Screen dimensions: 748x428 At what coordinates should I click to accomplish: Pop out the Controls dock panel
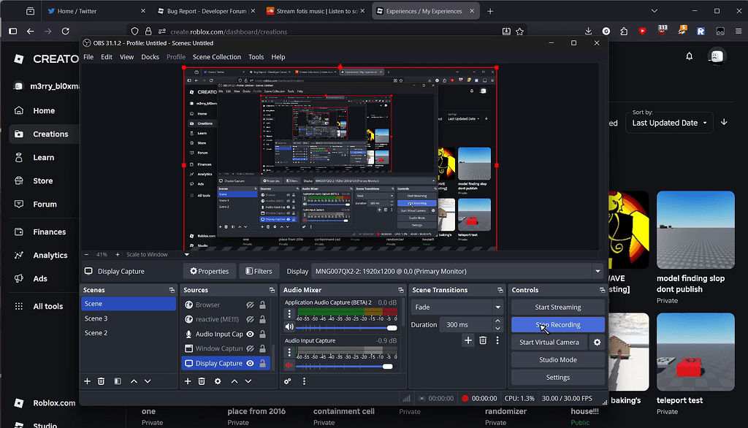[x=602, y=290]
